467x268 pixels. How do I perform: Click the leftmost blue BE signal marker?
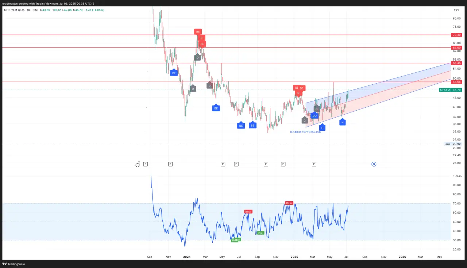[x=174, y=73]
